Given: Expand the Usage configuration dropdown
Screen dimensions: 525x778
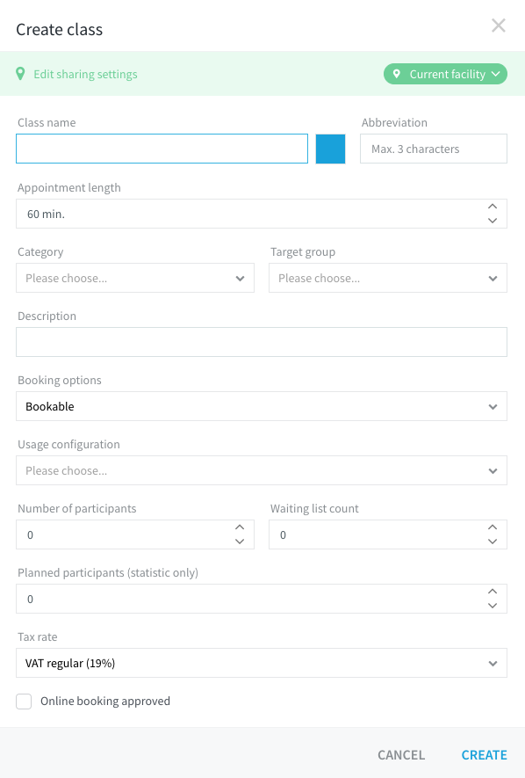Looking at the screenshot, I should click(x=262, y=470).
